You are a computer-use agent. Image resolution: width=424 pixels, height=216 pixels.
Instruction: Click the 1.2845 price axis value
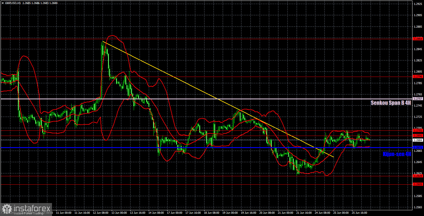pyautogui.click(x=418, y=49)
